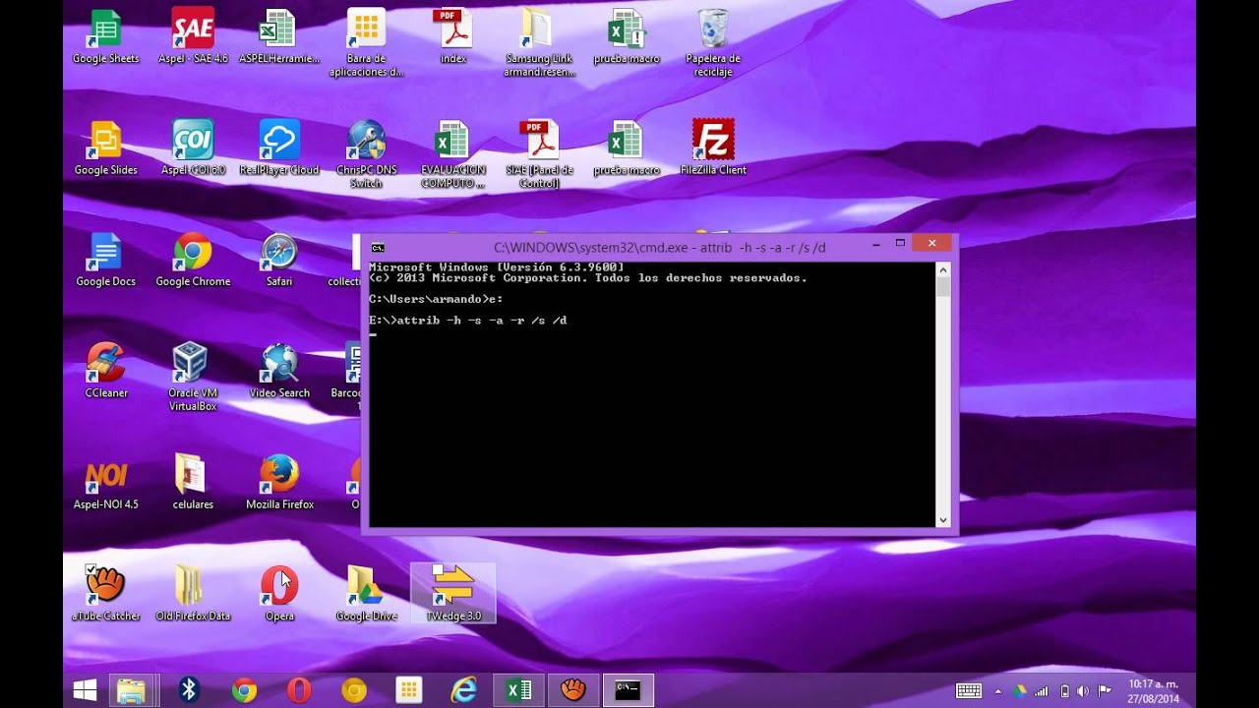The width and height of the screenshot is (1259, 708).
Task: Open network signal tray icon
Action: coord(1042,691)
